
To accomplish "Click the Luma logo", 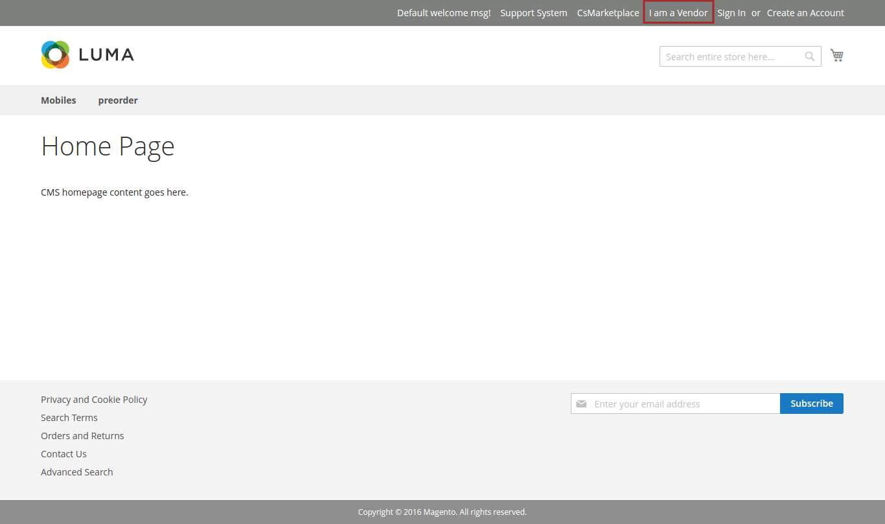I will (87, 54).
